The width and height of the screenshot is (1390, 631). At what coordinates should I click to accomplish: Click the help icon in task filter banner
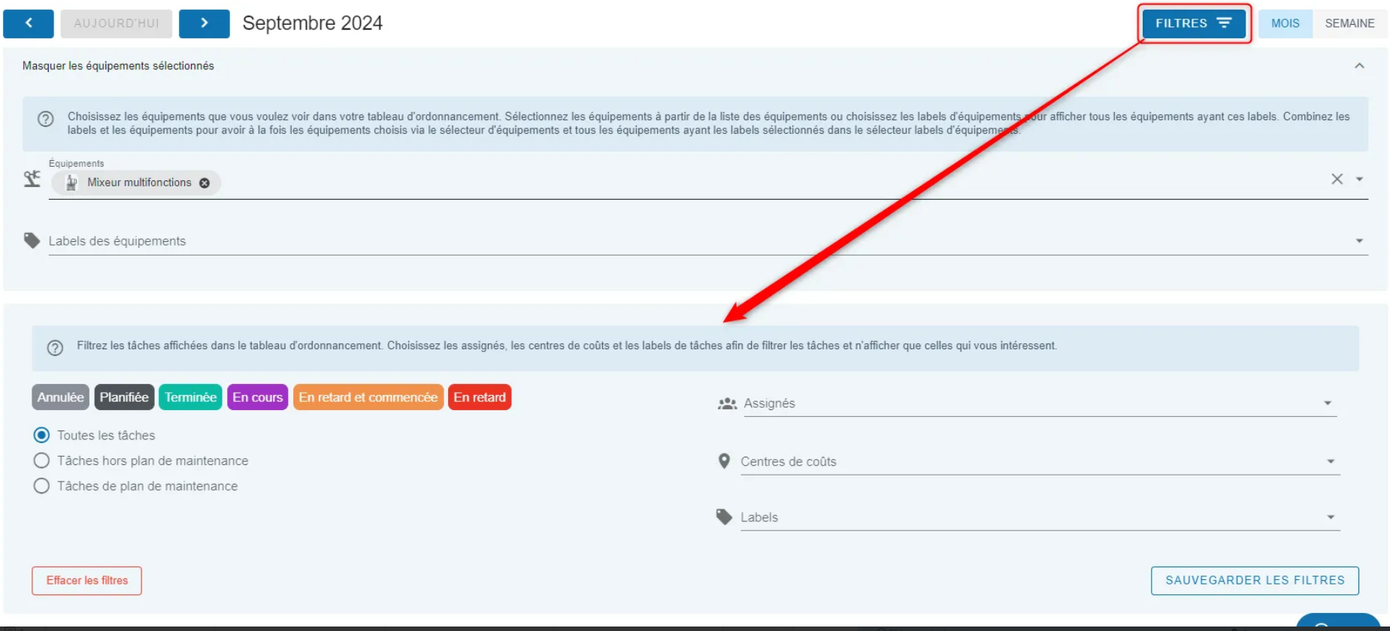pos(55,348)
